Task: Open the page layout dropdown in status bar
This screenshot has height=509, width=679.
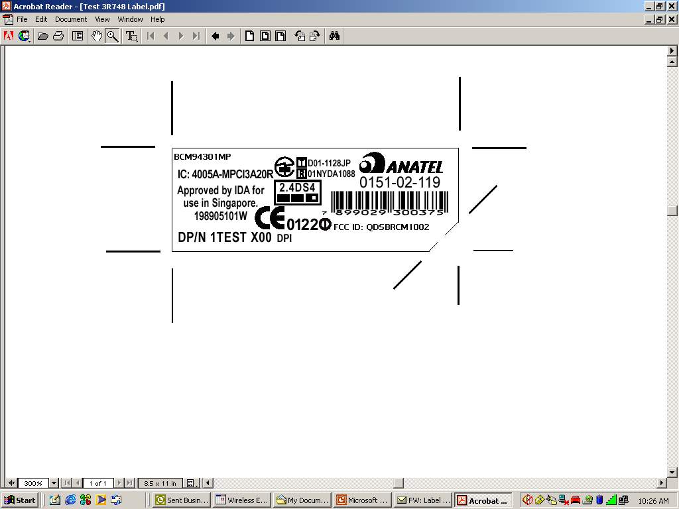Action: (192, 483)
